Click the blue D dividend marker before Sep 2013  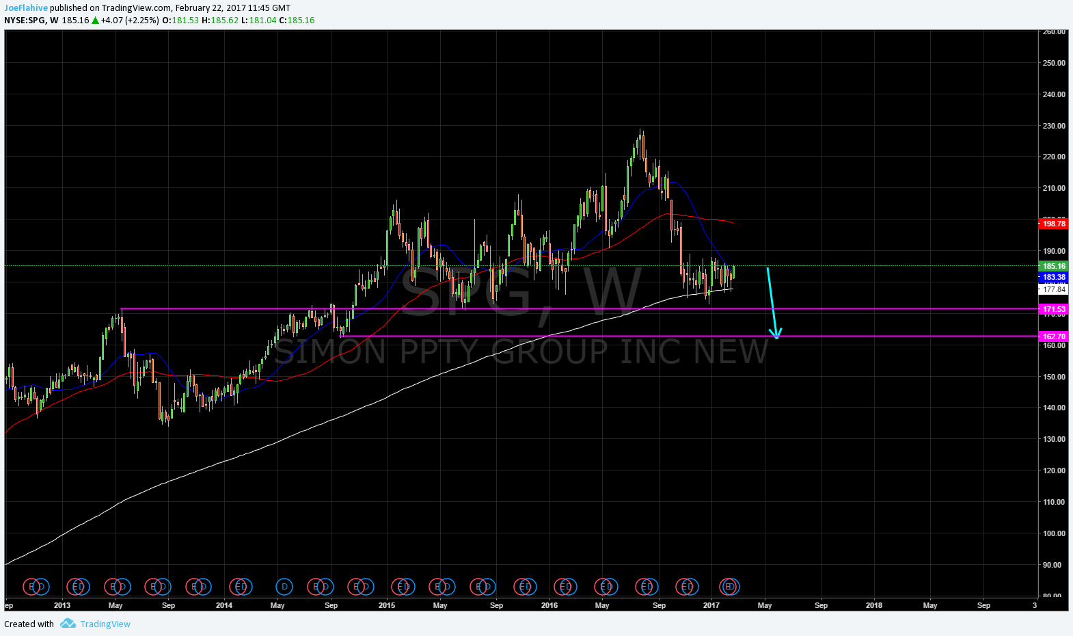pyautogui.click(x=163, y=587)
